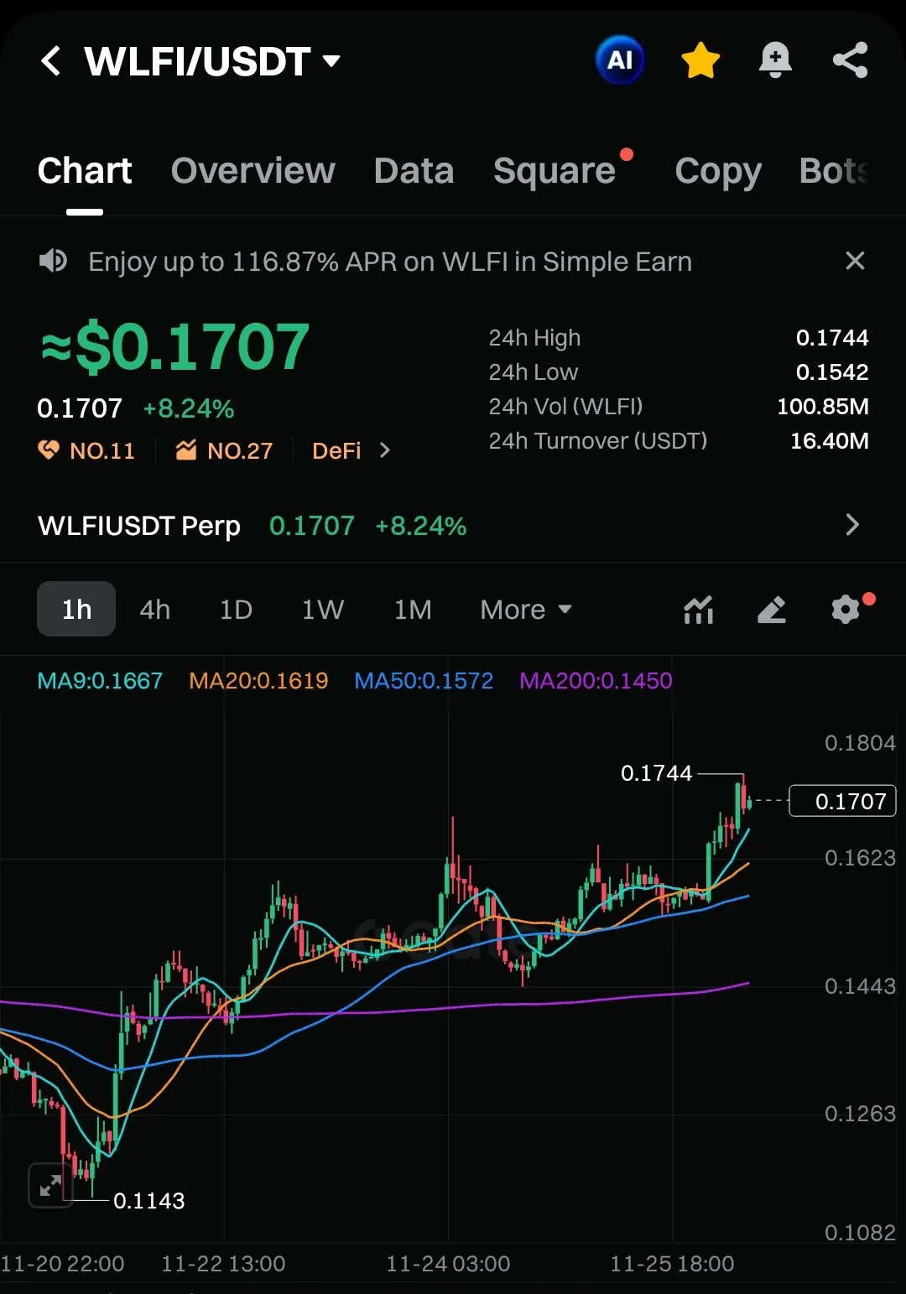Dismiss the Simple Earn banner
The height and width of the screenshot is (1294, 906).
[855, 261]
